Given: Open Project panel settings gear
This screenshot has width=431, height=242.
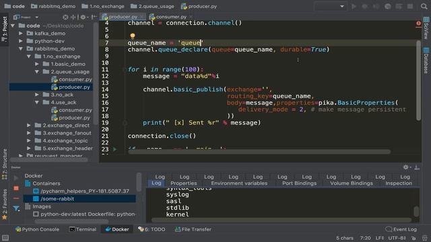Looking at the screenshot, I should tap(83, 17).
